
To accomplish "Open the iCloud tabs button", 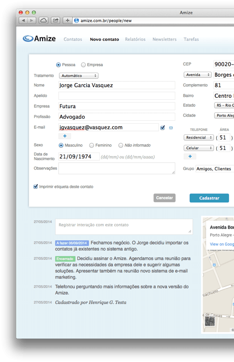I will point(44,21).
